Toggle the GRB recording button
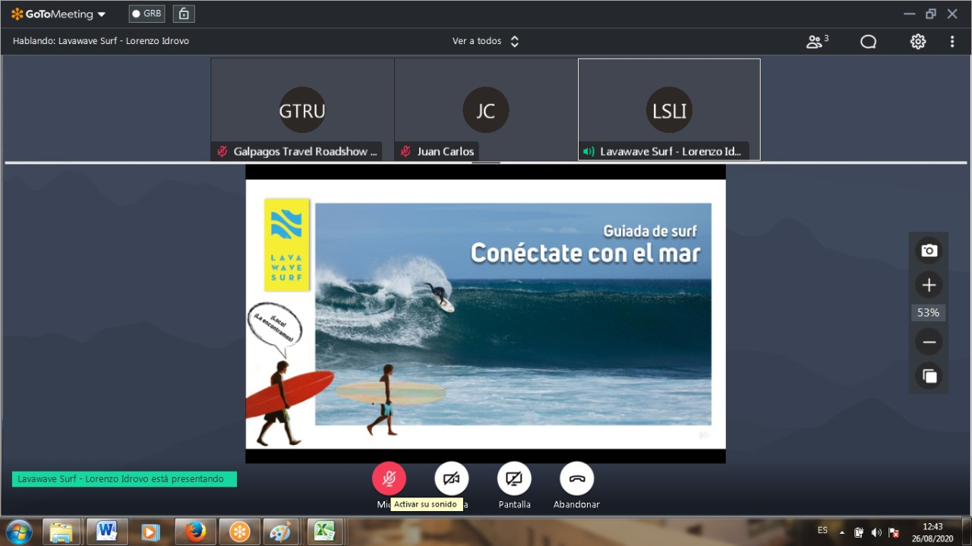972x546 pixels. click(147, 14)
